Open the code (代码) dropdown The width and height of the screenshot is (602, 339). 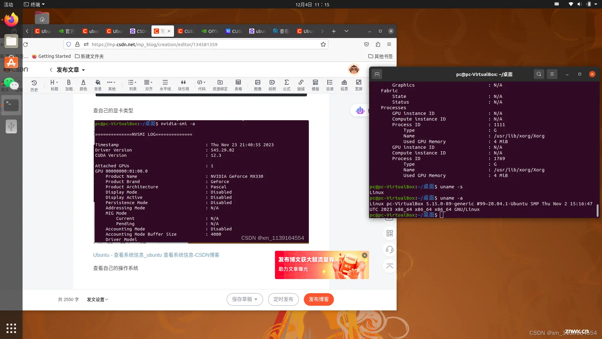pyautogui.click(x=202, y=85)
